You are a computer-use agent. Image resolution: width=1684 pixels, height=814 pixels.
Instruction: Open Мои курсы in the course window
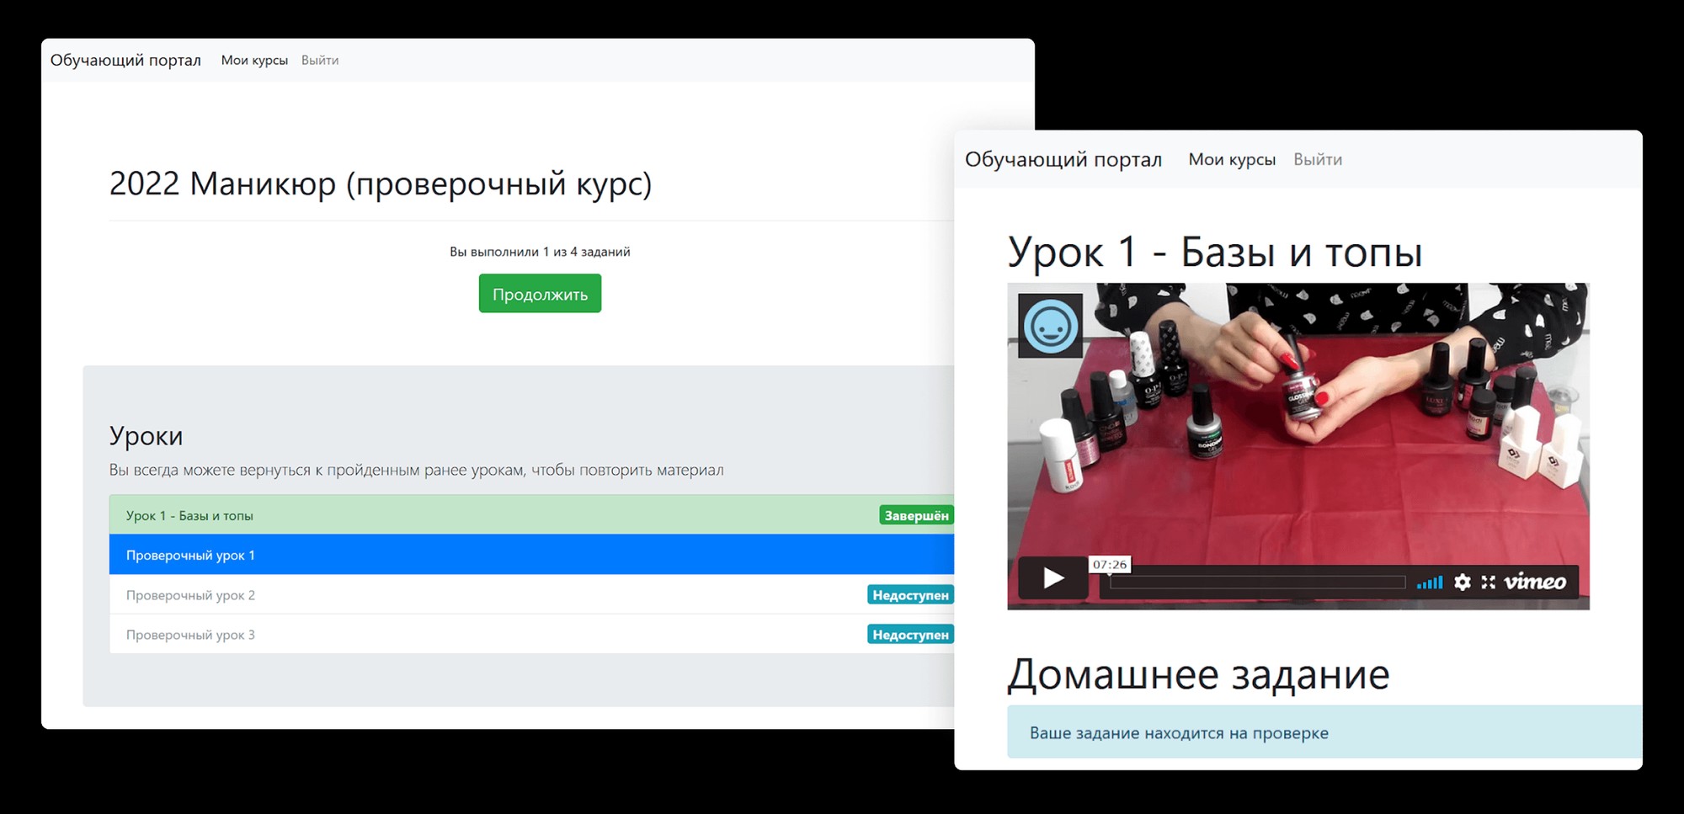[254, 61]
